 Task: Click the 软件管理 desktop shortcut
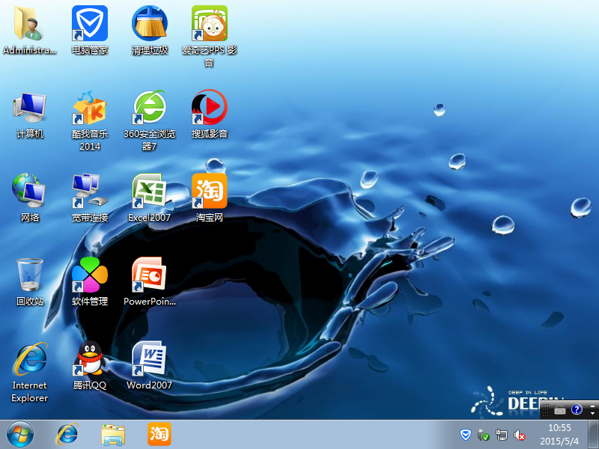click(90, 281)
